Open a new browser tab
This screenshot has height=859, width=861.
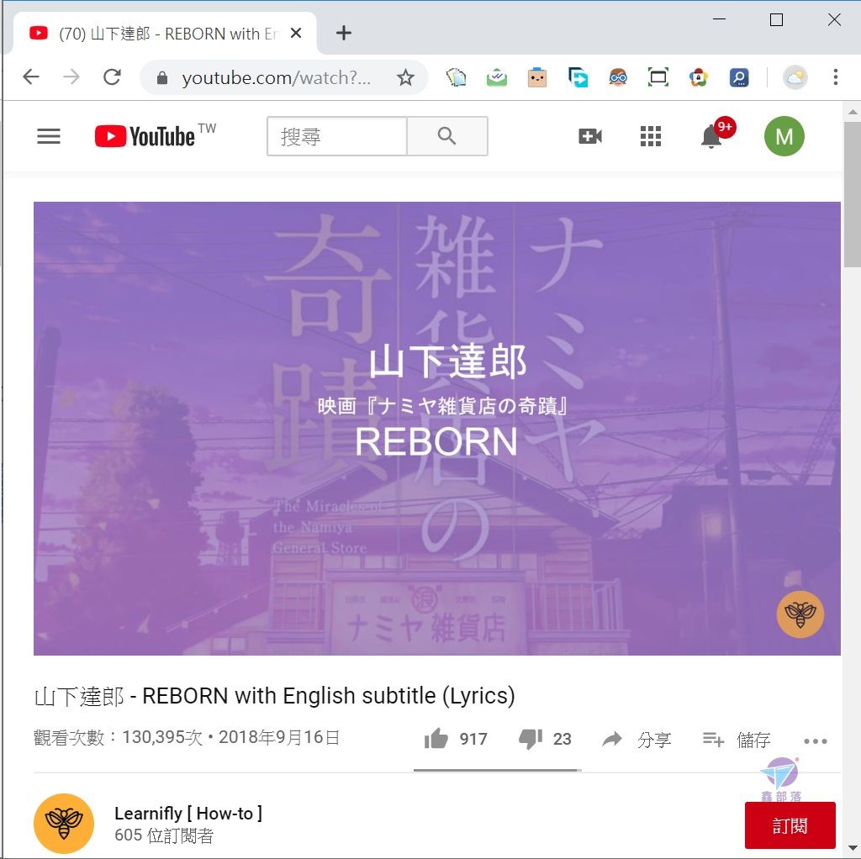[344, 33]
